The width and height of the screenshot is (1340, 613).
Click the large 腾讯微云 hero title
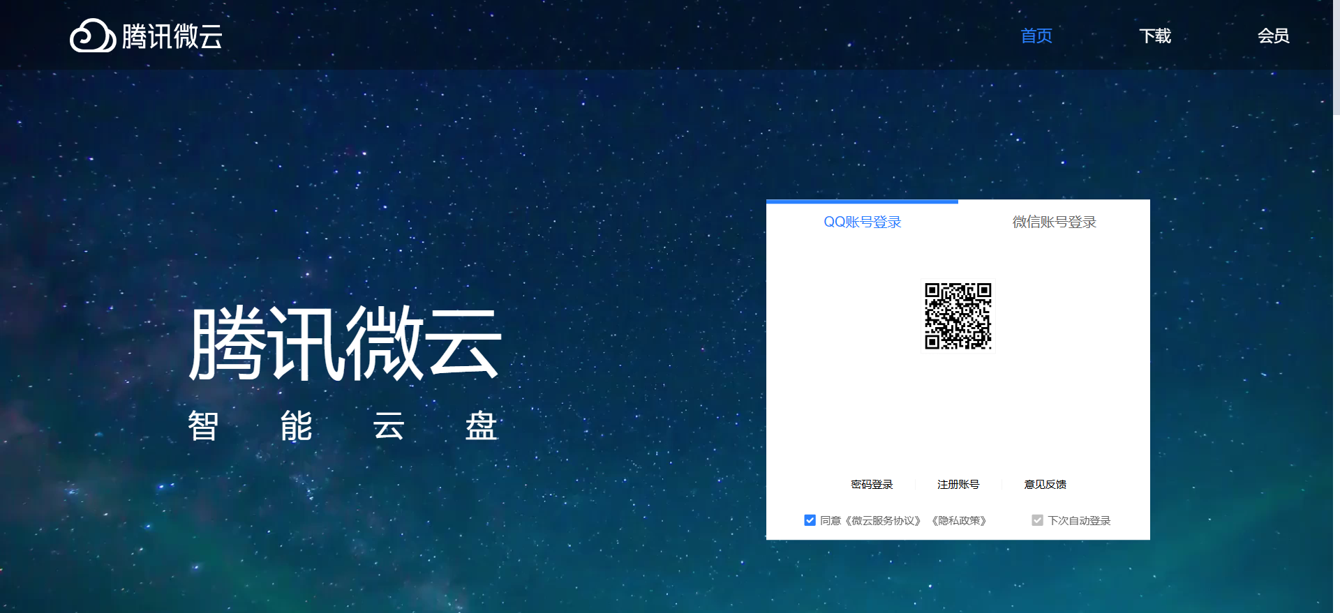[345, 343]
